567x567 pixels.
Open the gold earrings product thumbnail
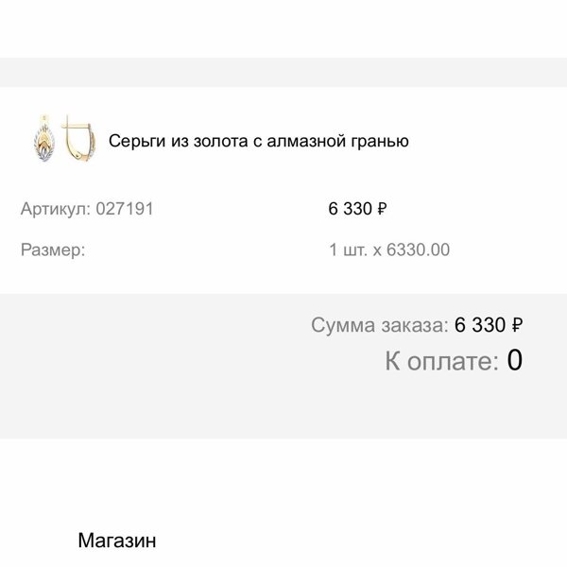coord(64,138)
